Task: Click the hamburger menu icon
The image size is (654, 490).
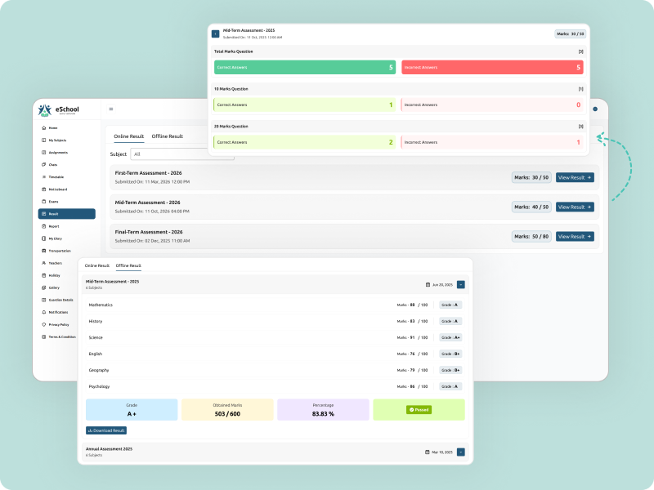Action: (111, 109)
